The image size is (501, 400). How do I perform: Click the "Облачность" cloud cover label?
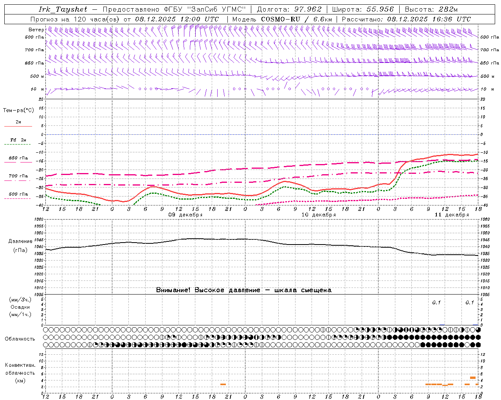tap(20, 339)
